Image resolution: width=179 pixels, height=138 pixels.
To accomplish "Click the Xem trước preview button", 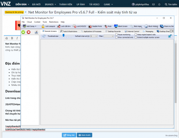I will [x=84, y=135].
